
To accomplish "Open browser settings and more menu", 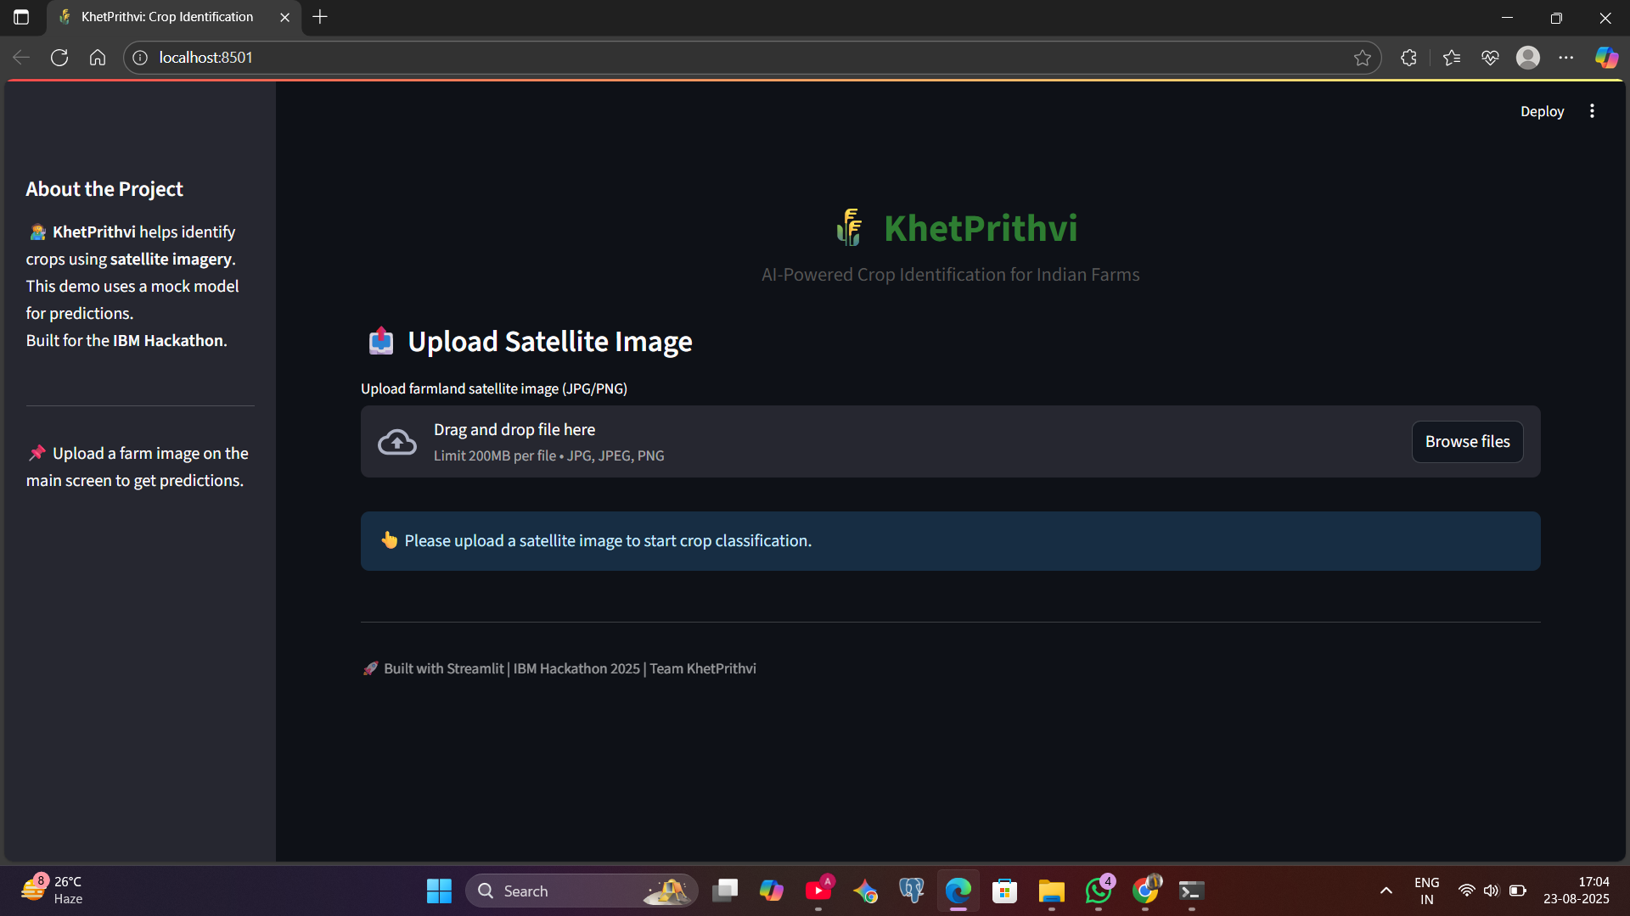I will pyautogui.click(x=1566, y=58).
